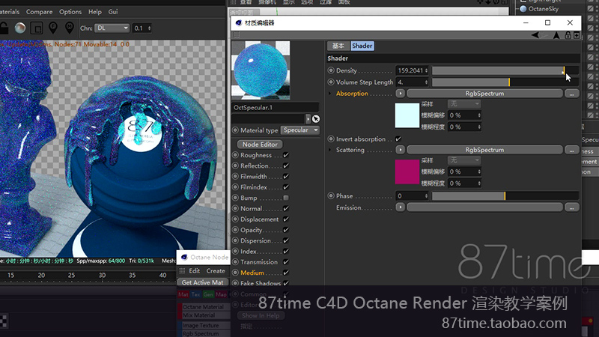
Task: Open the Help menu in Live Viewer
Action: coord(95,12)
